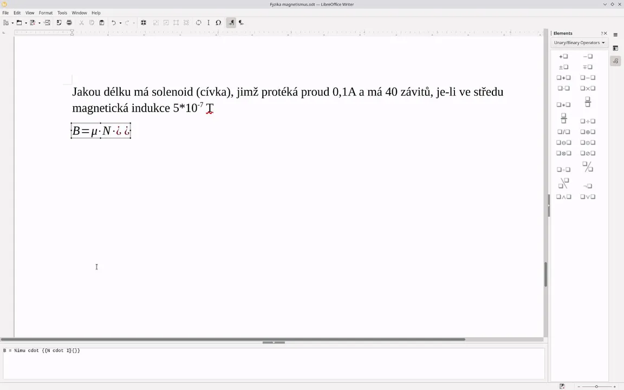Image resolution: width=624 pixels, height=390 pixels.
Task: Insert the plus-minus sign element
Action: (563, 67)
